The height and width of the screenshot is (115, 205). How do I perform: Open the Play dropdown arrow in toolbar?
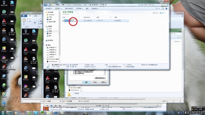click(61, 9)
